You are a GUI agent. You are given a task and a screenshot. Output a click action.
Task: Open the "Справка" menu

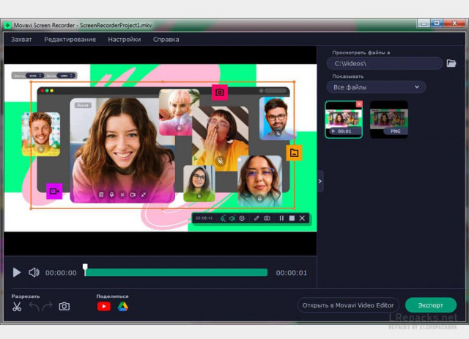pos(166,39)
